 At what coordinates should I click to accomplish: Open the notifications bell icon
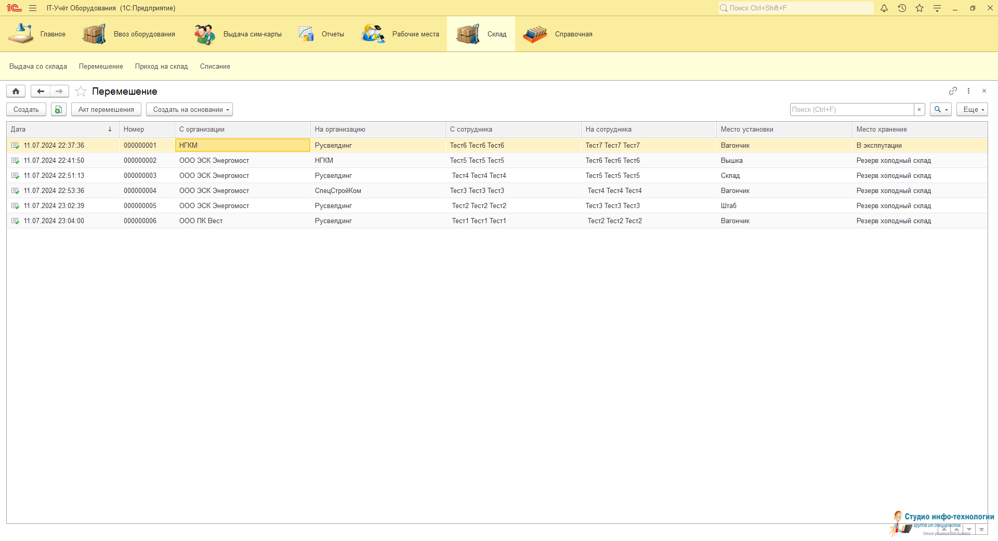(x=884, y=8)
